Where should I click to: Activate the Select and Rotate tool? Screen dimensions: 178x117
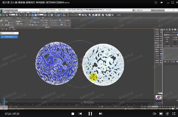(x=33, y=15)
